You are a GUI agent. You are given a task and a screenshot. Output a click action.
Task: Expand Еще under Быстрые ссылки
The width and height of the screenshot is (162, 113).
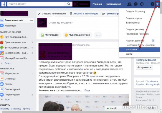(8, 63)
